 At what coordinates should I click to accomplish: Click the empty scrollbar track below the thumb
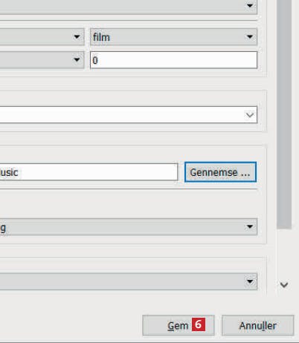[284, 254]
